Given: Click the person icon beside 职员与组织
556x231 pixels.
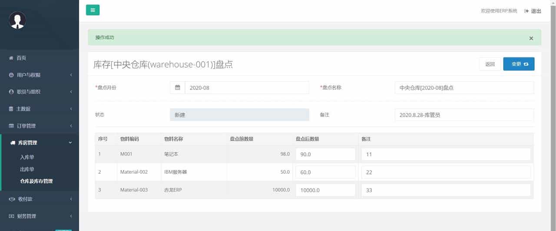Looking at the screenshot, I should tap(11, 92).
